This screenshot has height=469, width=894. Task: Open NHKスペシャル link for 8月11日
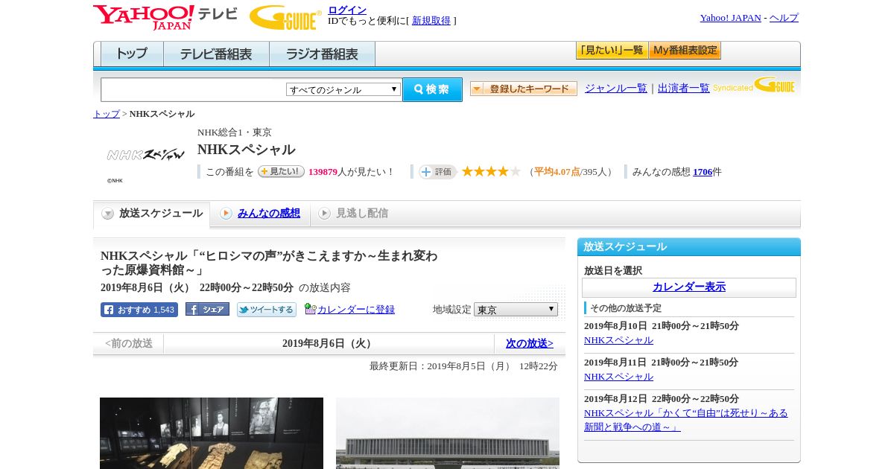pyautogui.click(x=618, y=377)
